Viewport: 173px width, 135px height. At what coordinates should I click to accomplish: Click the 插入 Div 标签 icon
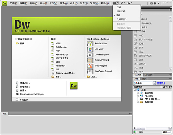point(135,39)
